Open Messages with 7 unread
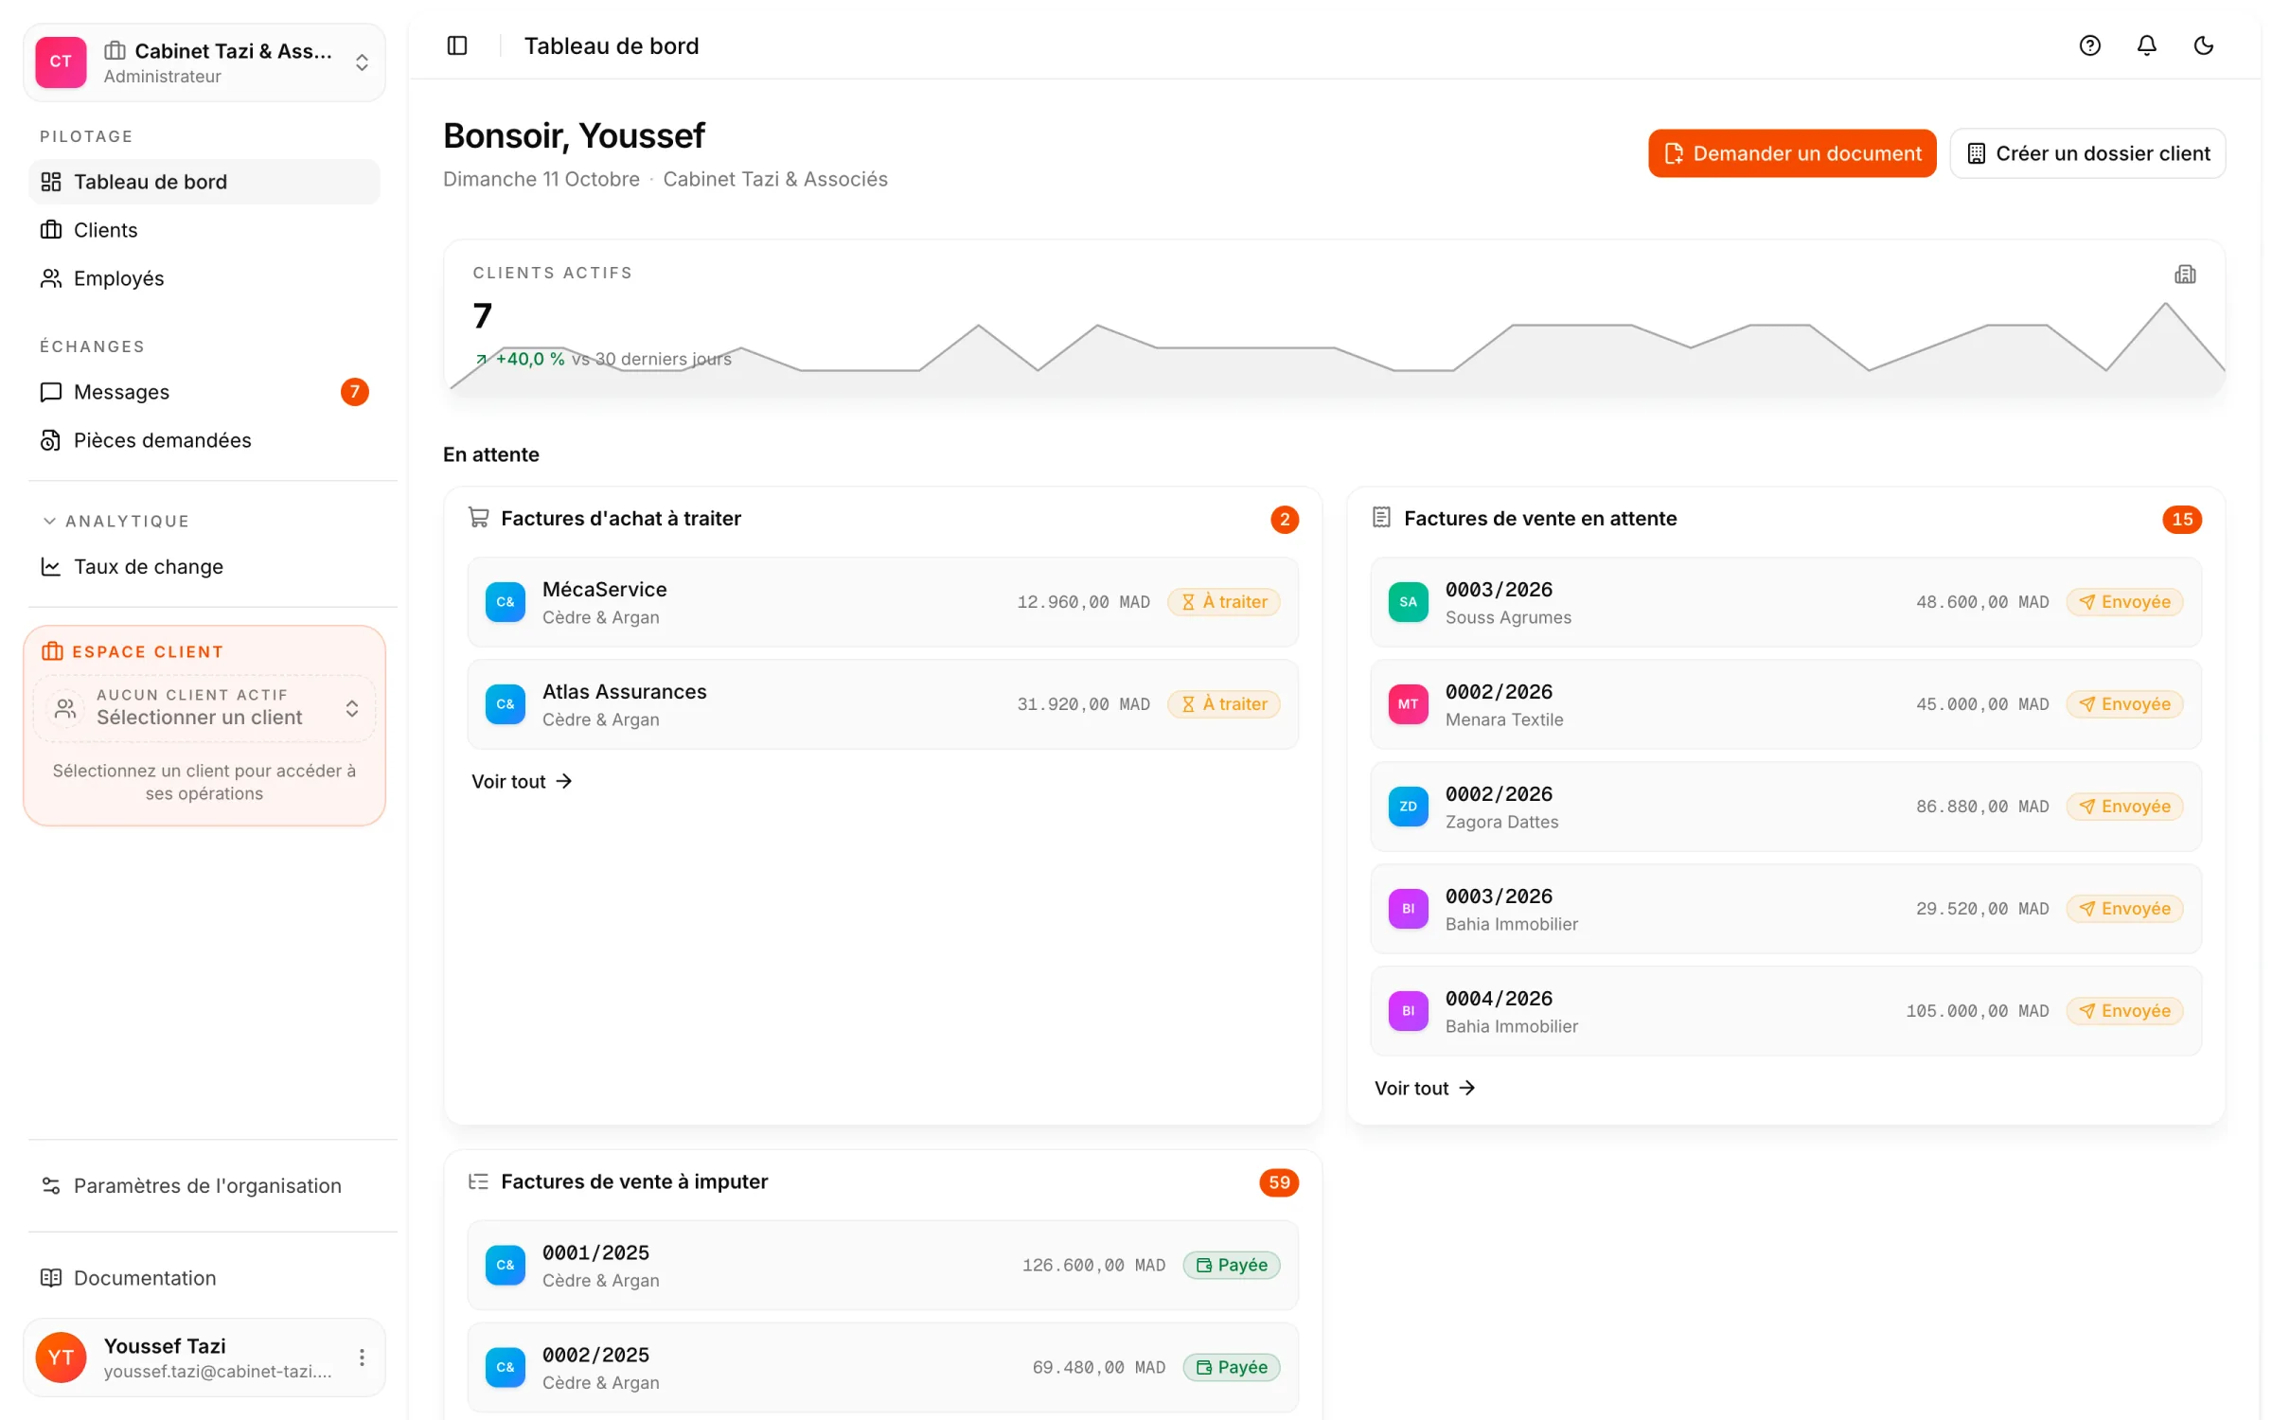2272x1420 pixels. 204,392
